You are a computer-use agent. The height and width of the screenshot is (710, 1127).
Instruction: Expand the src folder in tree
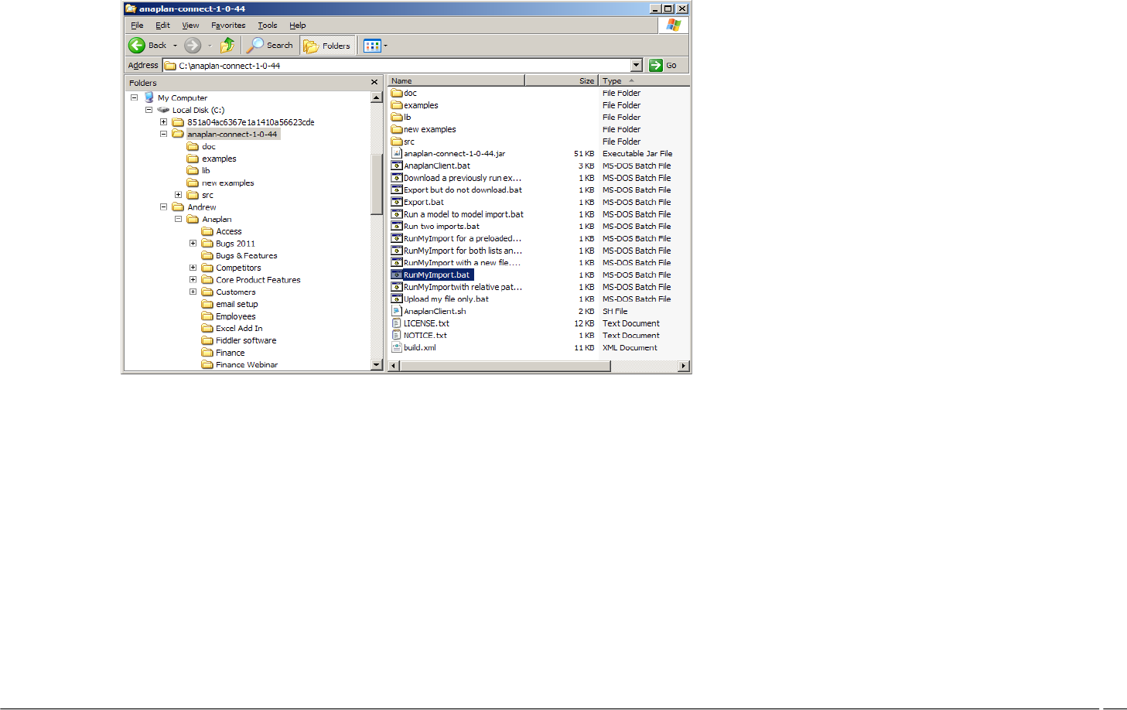178,195
